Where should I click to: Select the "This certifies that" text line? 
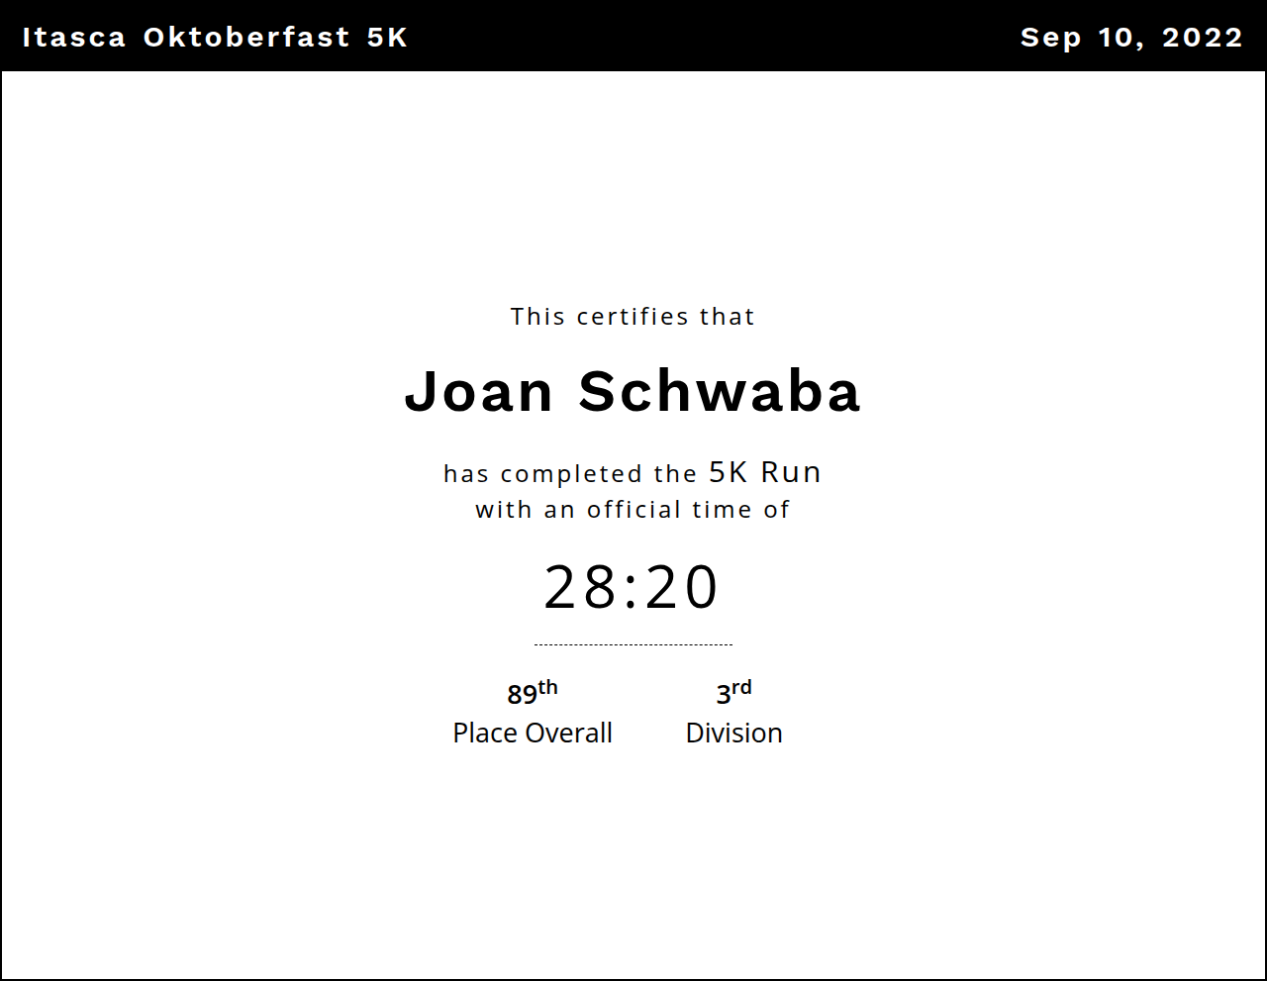(x=633, y=317)
